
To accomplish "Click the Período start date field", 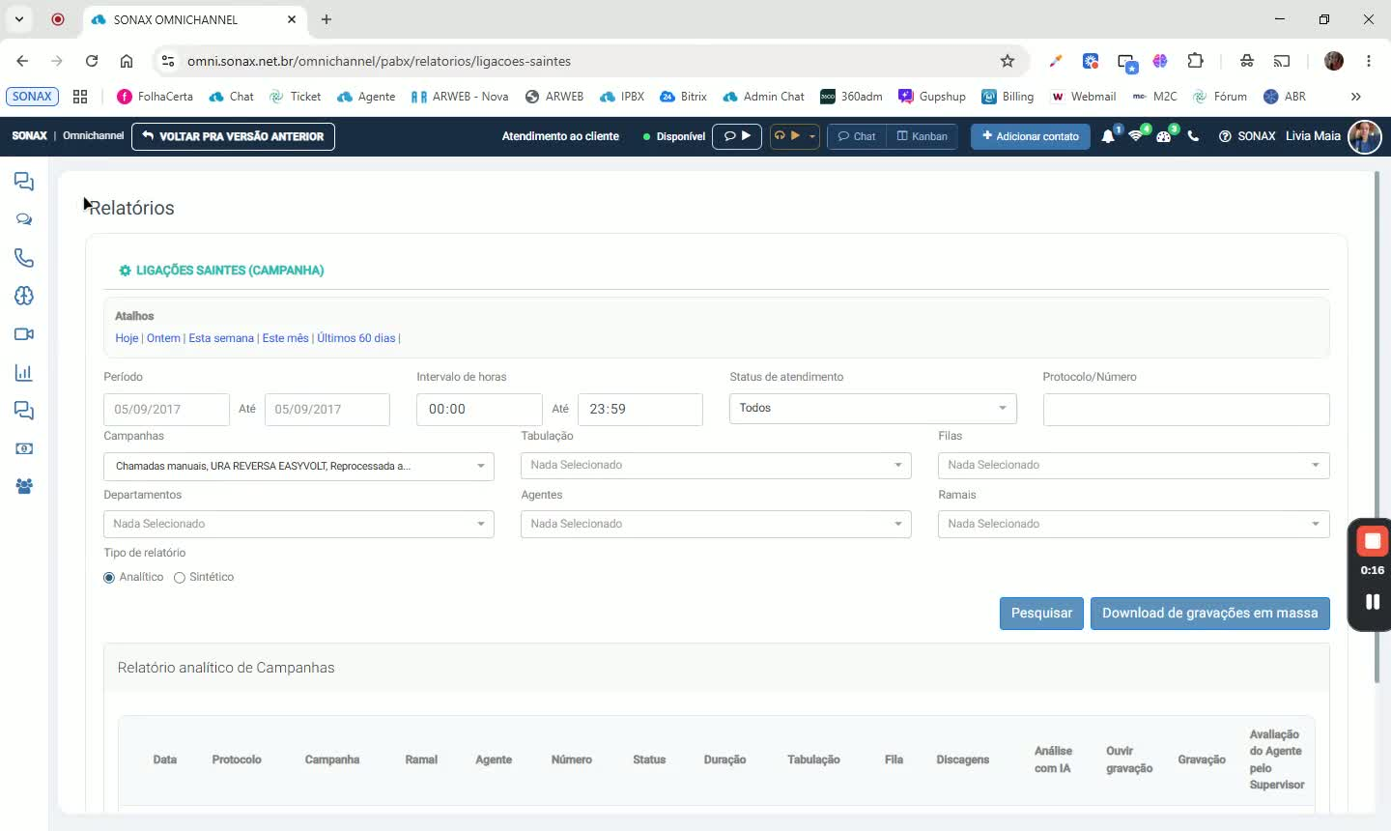I will click(x=166, y=409).
